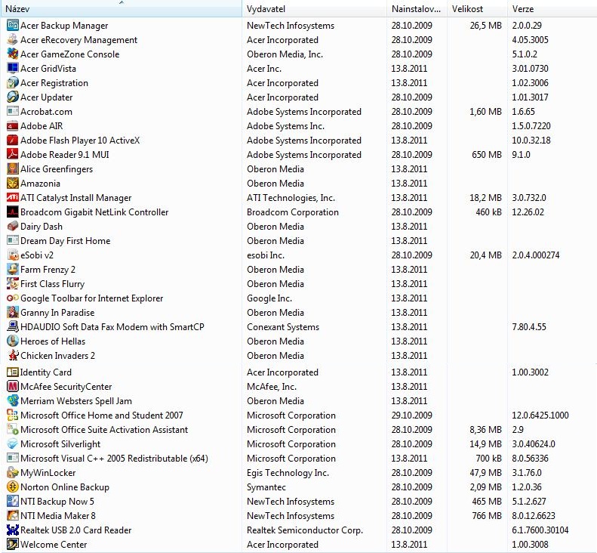This screenshot has height=553, width=597.
Task: Click the First Class Flurry icon
Action: [13, 283]
